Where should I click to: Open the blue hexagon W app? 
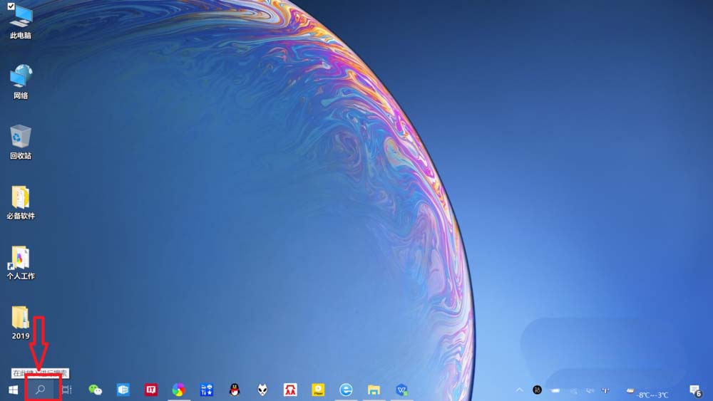[x=401, y=390]
